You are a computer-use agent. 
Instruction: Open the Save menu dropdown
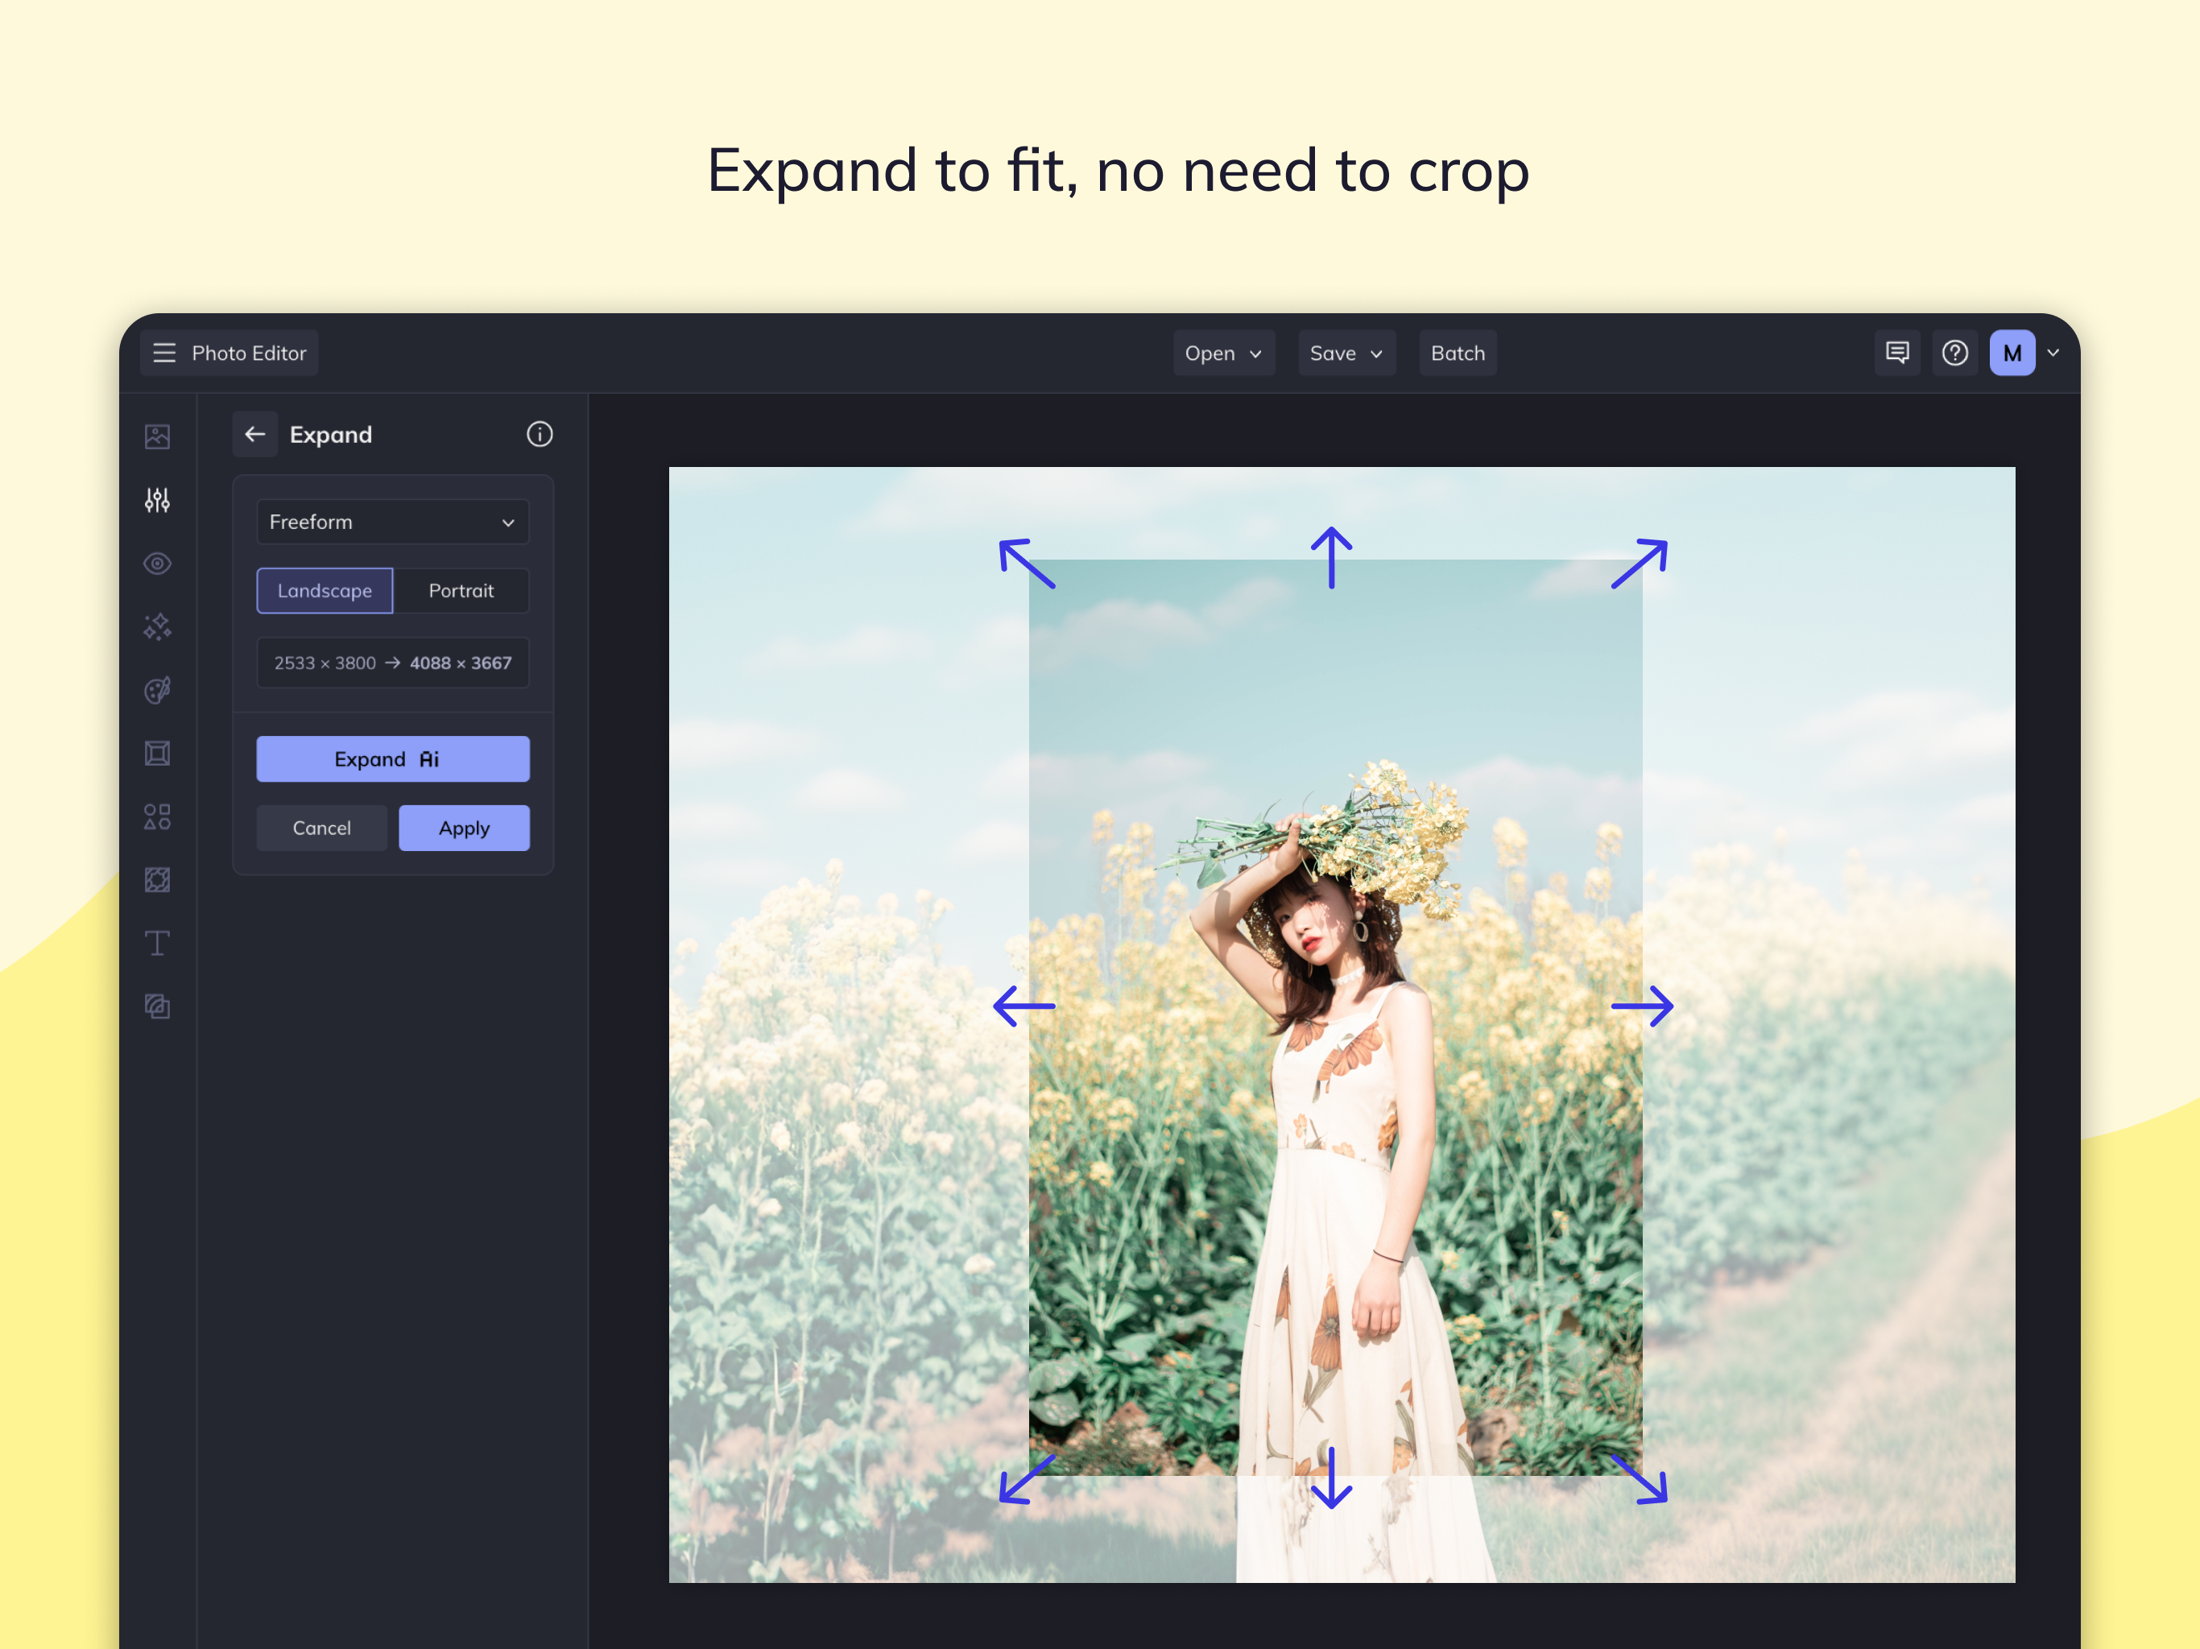(x=1346, y=353)
